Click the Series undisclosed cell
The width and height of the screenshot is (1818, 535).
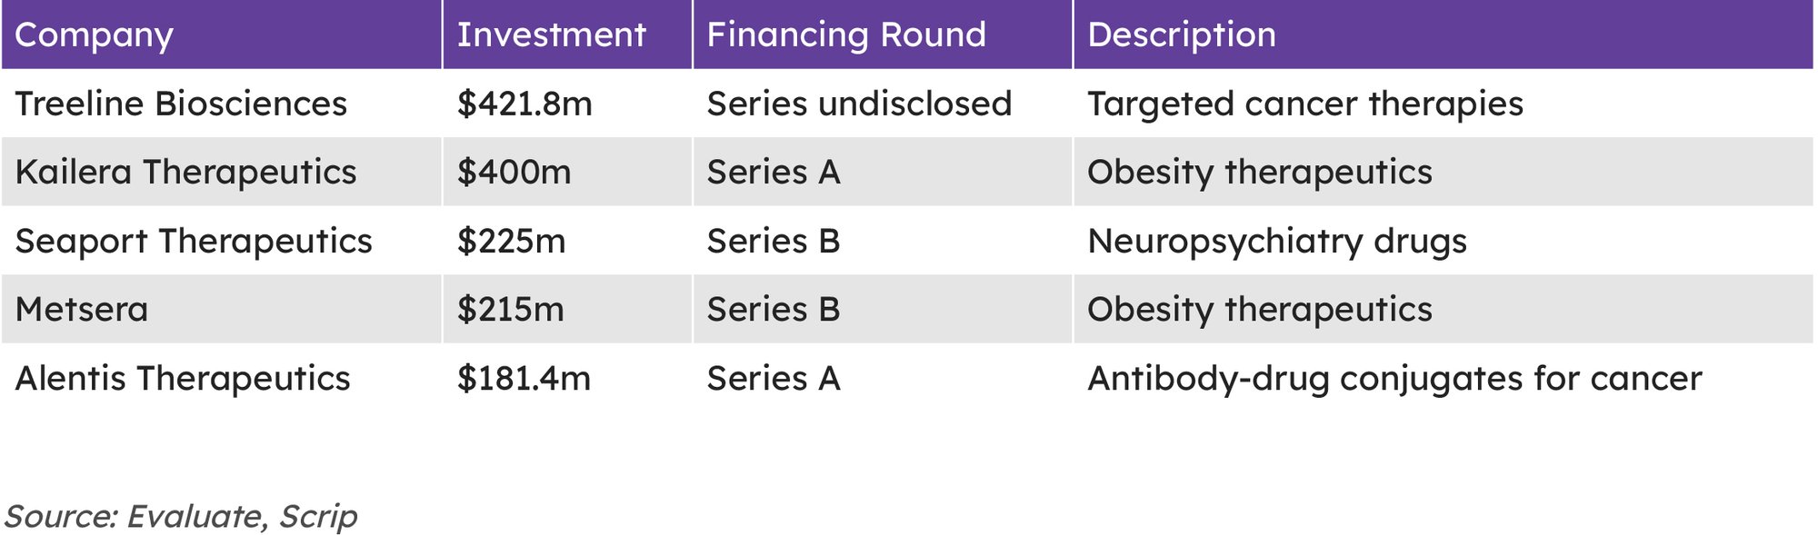point(859,104)
